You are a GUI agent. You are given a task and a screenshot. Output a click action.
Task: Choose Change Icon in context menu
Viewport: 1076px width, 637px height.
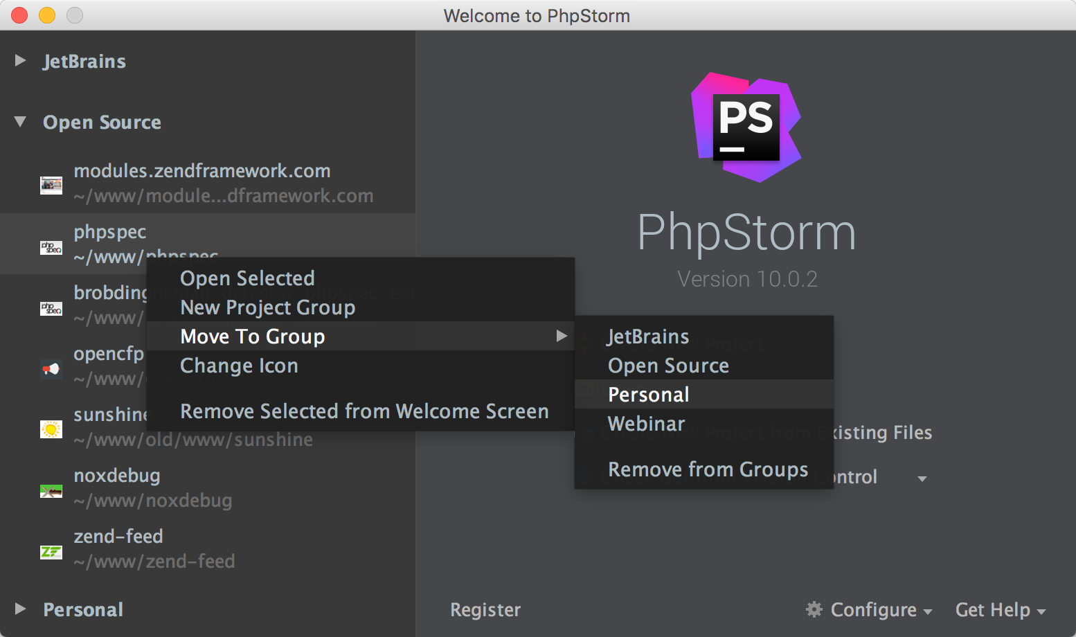click(x=361, y=366)
